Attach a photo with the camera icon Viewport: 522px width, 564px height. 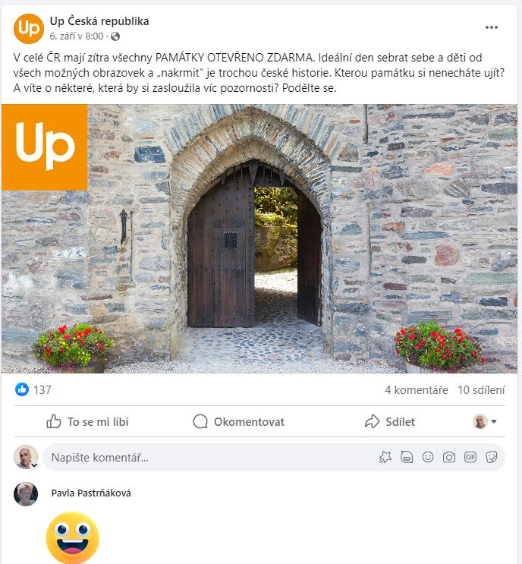coord(449,457)
